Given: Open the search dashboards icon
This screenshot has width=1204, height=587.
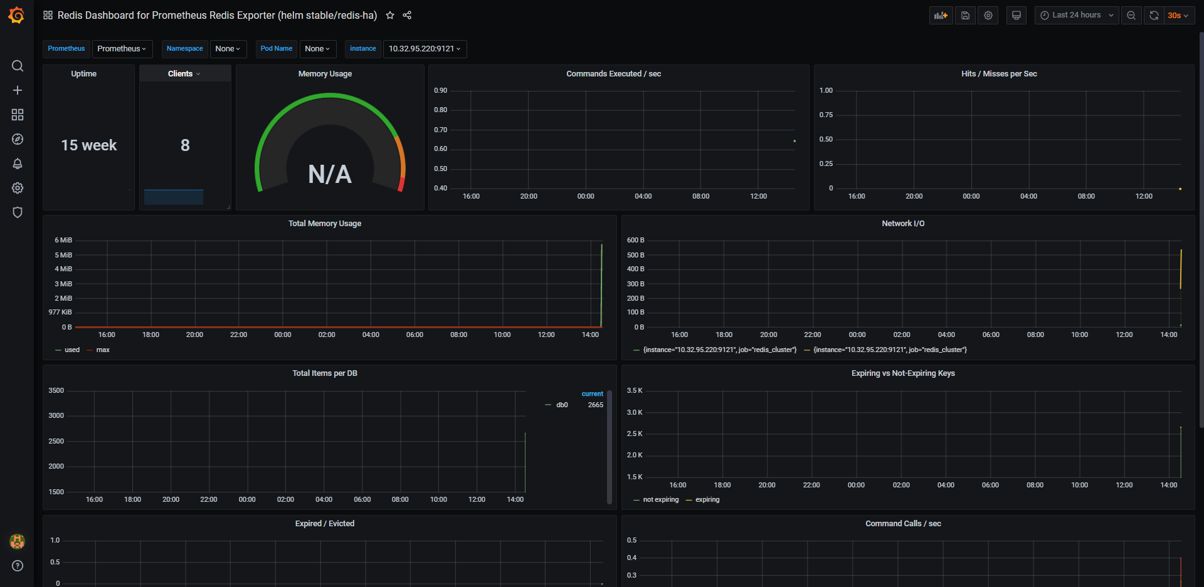Looking at the screenshot, I should 18,66.
